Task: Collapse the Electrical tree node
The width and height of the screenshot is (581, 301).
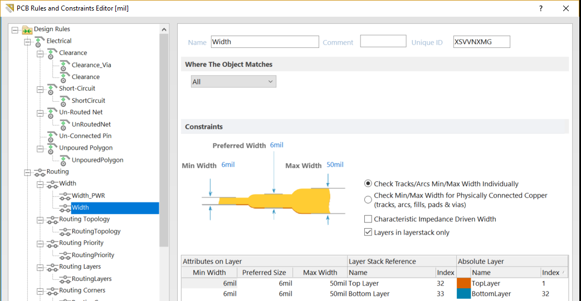Action: 27,42
